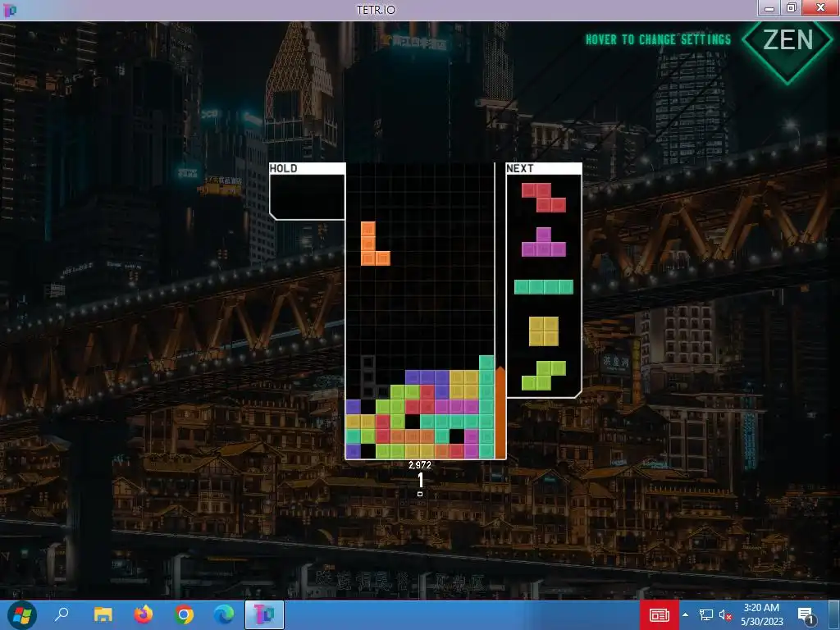Image resolution: width=840 pixels, height=630 pixels.
Task: Show hidden system tray icons
Action: click(685, 615)
